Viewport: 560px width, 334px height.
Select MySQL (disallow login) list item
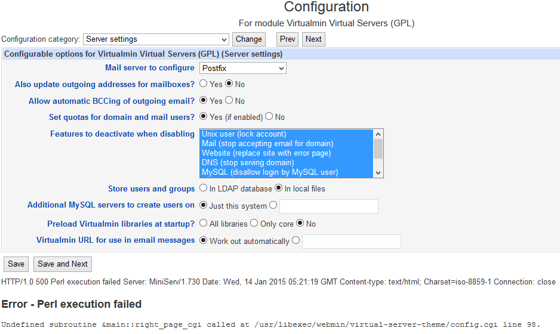[x=287, y=172]
